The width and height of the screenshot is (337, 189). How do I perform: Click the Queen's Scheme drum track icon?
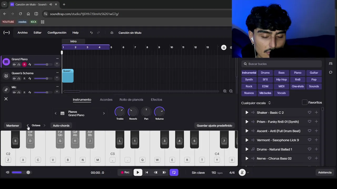pos(6,76)
